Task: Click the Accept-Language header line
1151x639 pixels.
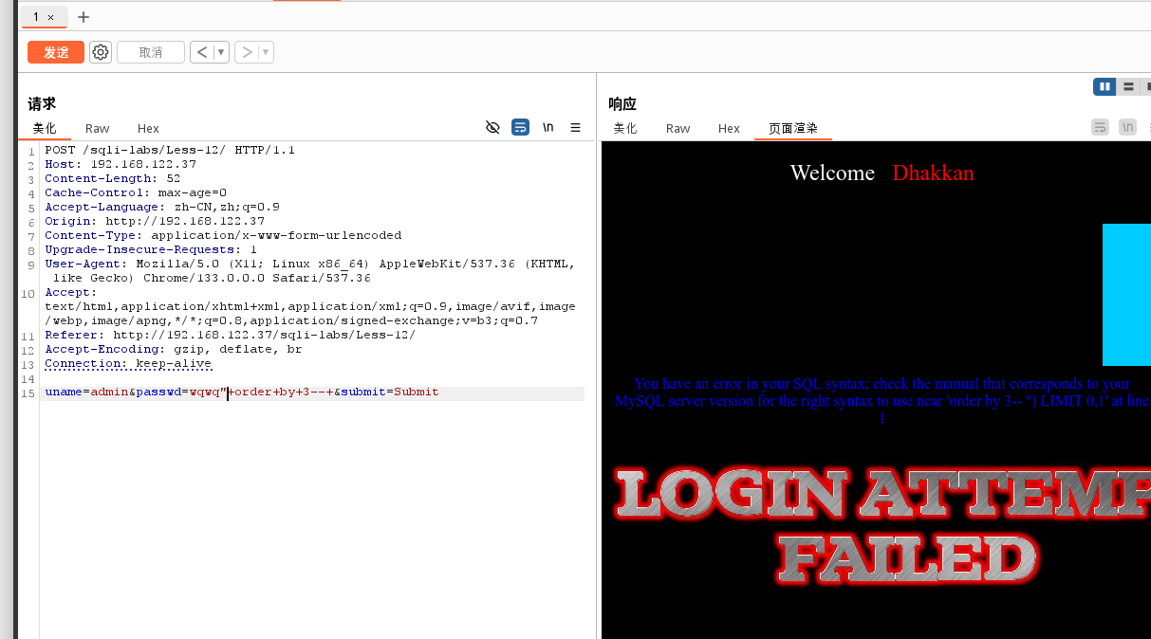Action: [162, 207]
